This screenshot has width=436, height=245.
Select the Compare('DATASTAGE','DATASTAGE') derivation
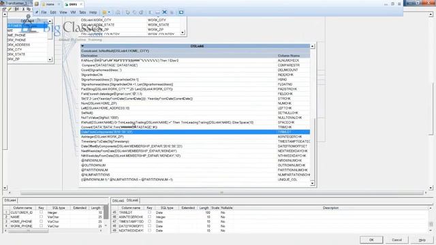[109, 65]
